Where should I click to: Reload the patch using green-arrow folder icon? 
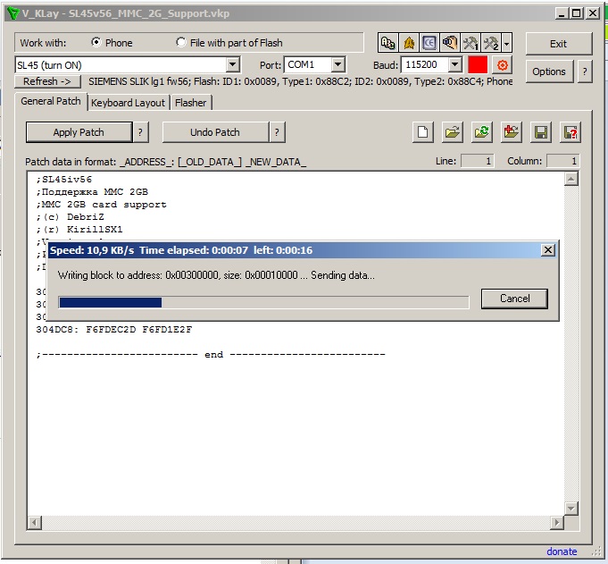[481, 132]
